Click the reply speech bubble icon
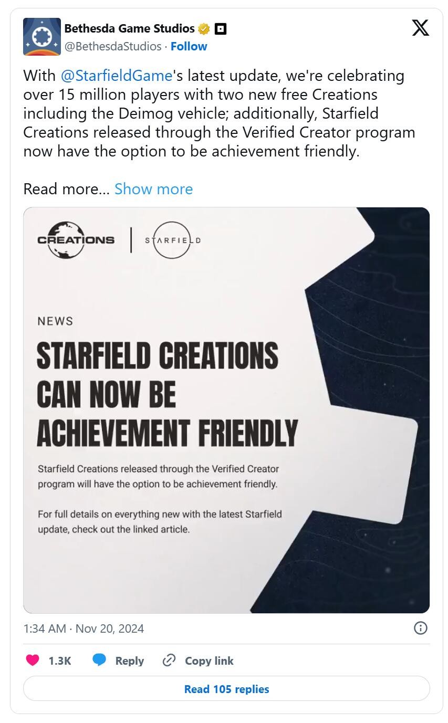Viewport: 448px width, 723px height. point(99,661)
